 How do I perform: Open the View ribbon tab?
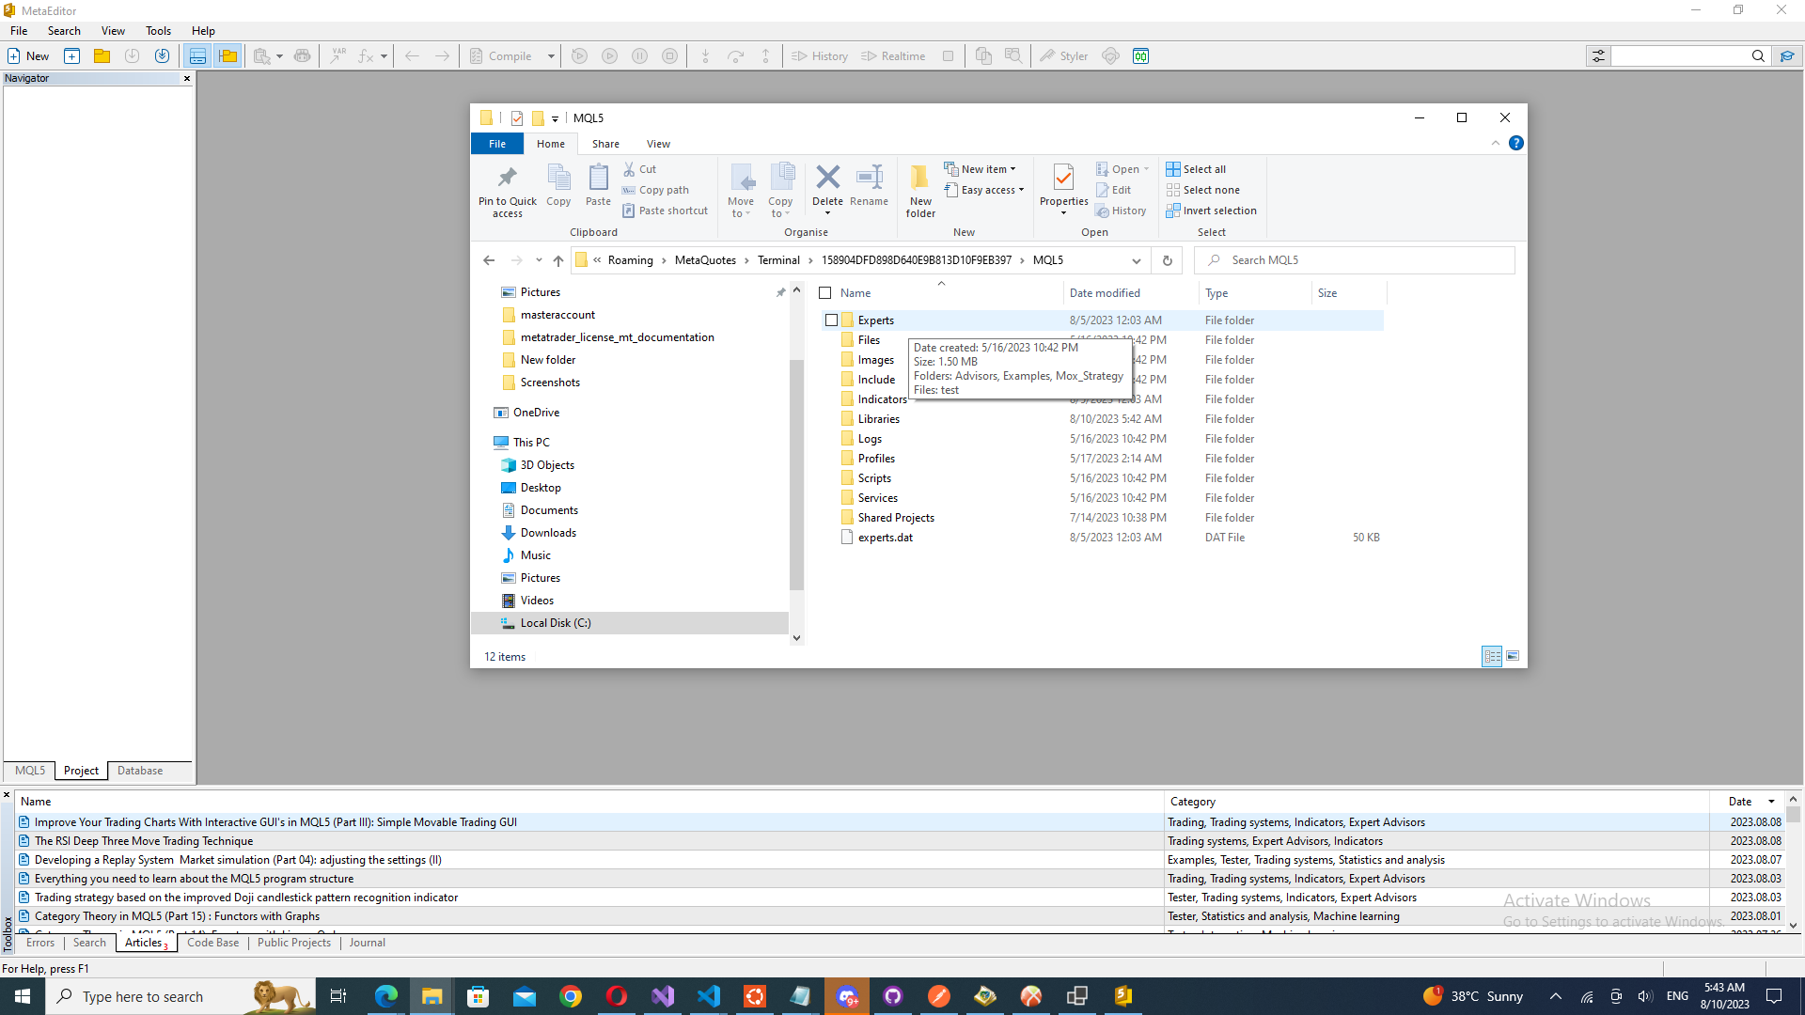660,144
